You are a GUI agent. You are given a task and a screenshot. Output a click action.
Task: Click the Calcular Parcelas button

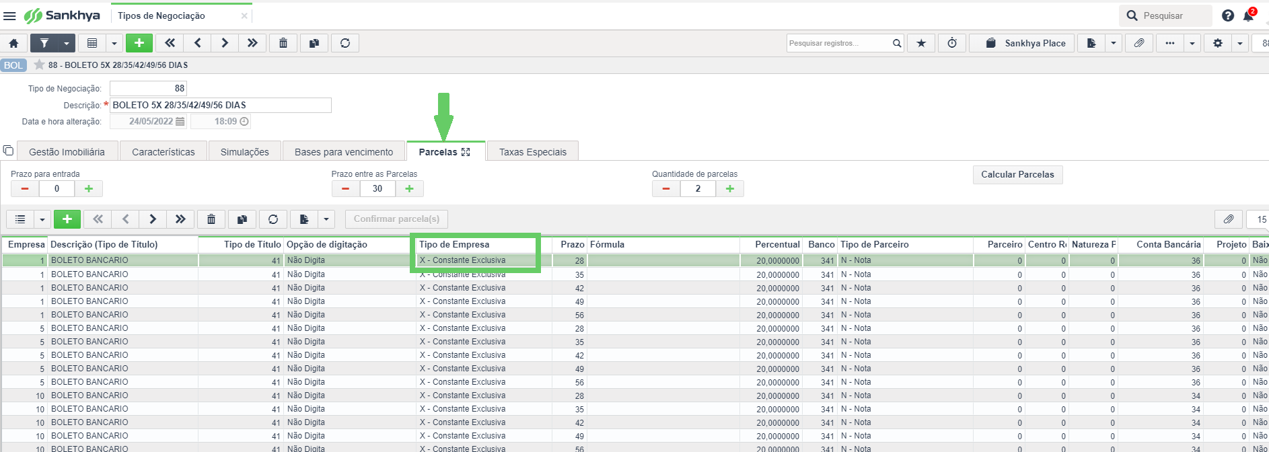(x=1017, y=174)
